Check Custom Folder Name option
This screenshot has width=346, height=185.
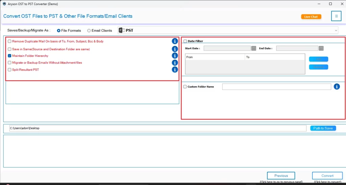point(185,87)
